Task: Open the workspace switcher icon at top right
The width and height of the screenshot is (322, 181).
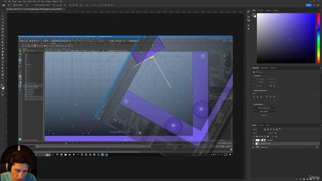Action: click(318, 5)
